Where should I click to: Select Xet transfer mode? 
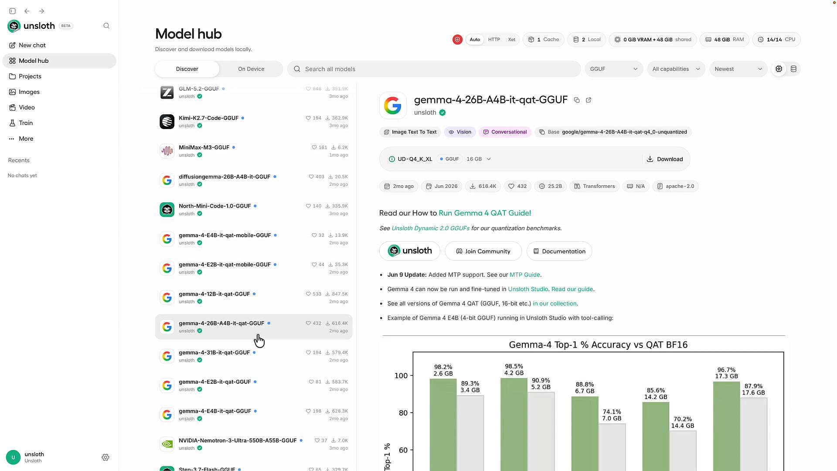pyautogui.click(x=511, y=40)
